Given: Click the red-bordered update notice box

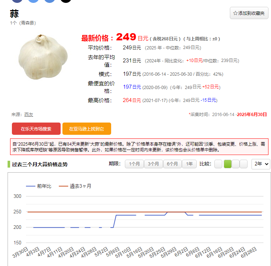Looking at the screenshot, I should click(x=139, y=147).
